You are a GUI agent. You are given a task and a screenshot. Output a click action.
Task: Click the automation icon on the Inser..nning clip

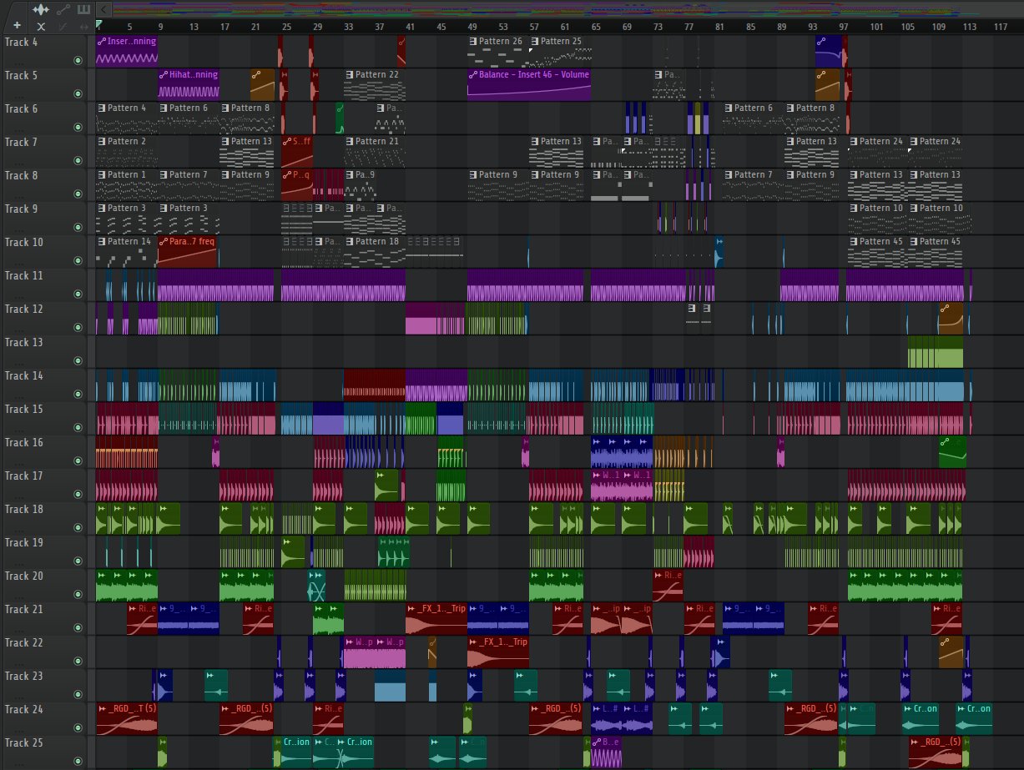(101, 41)
